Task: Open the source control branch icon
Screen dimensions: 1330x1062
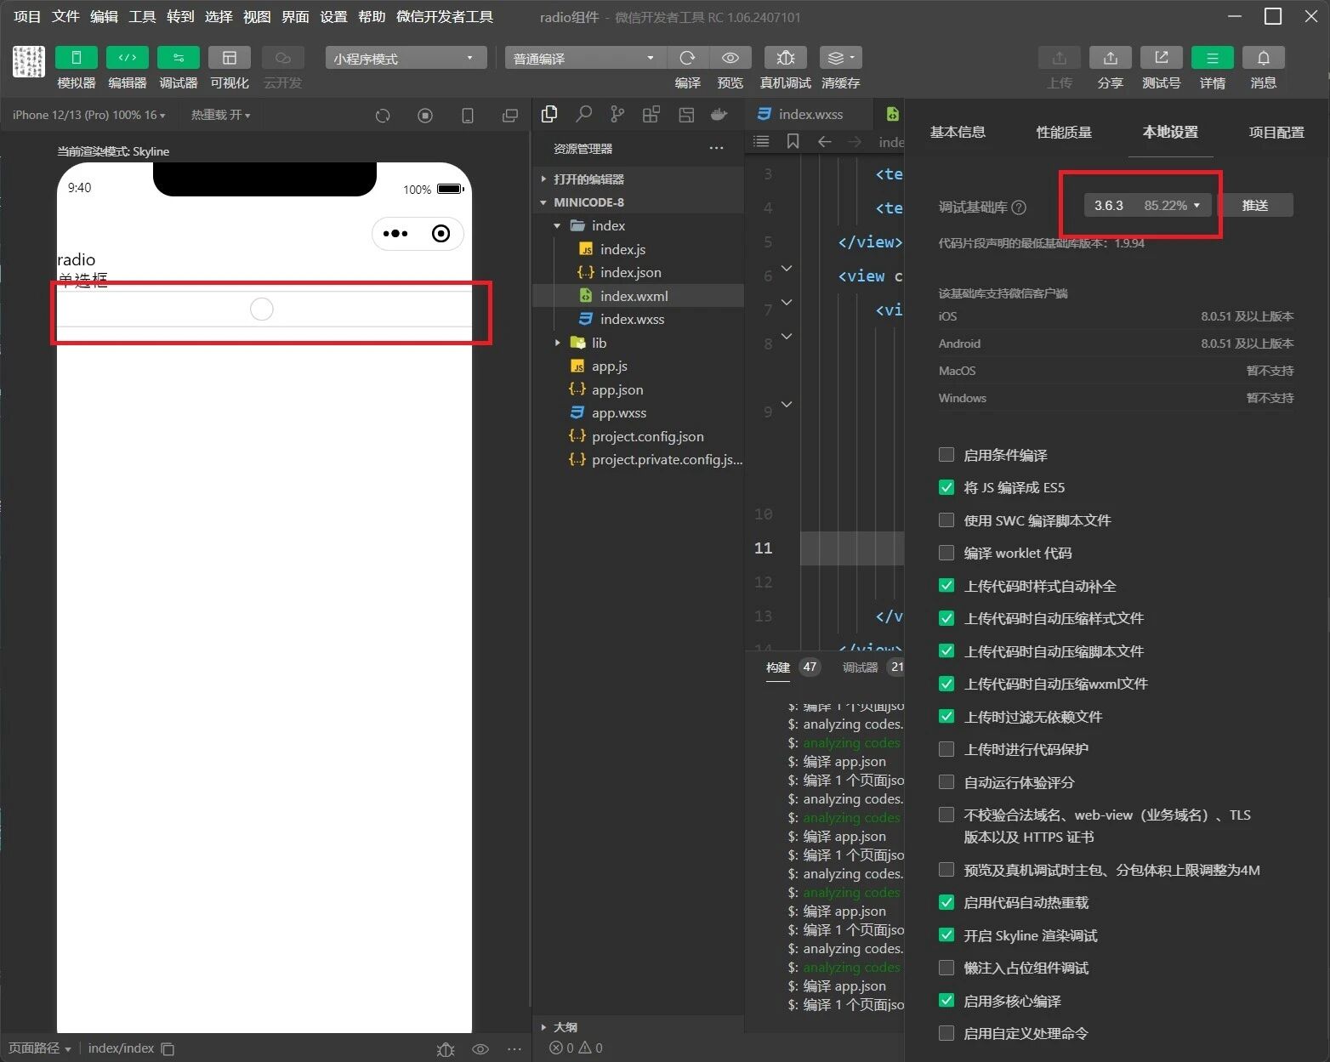Action: 617,115
